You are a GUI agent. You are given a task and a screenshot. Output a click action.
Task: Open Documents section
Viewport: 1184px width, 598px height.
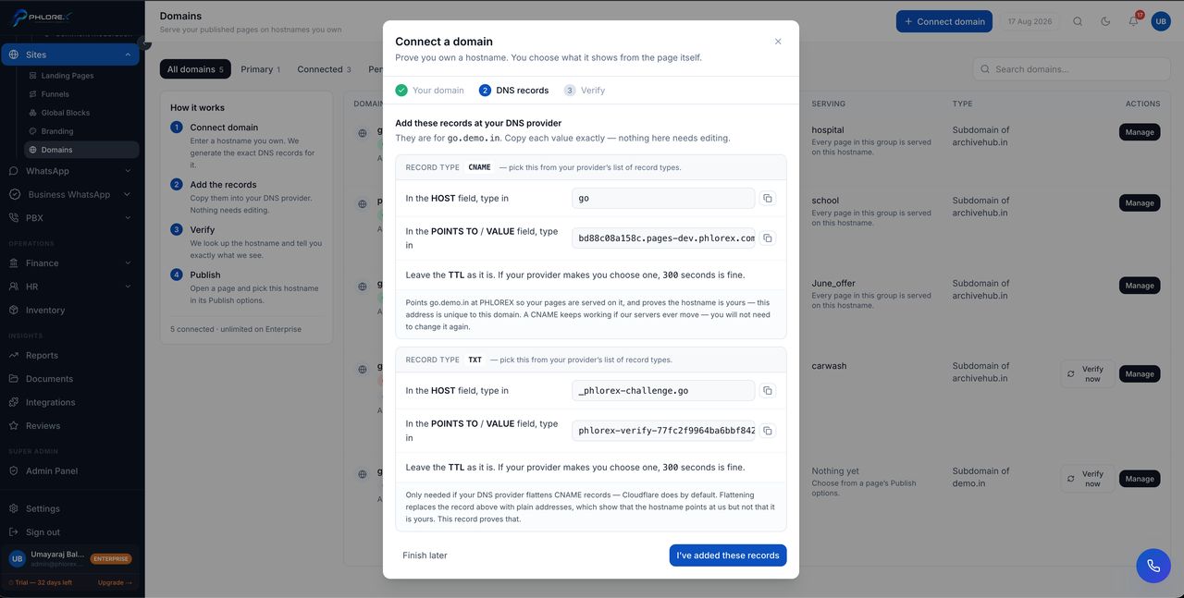tap(49, 379)
